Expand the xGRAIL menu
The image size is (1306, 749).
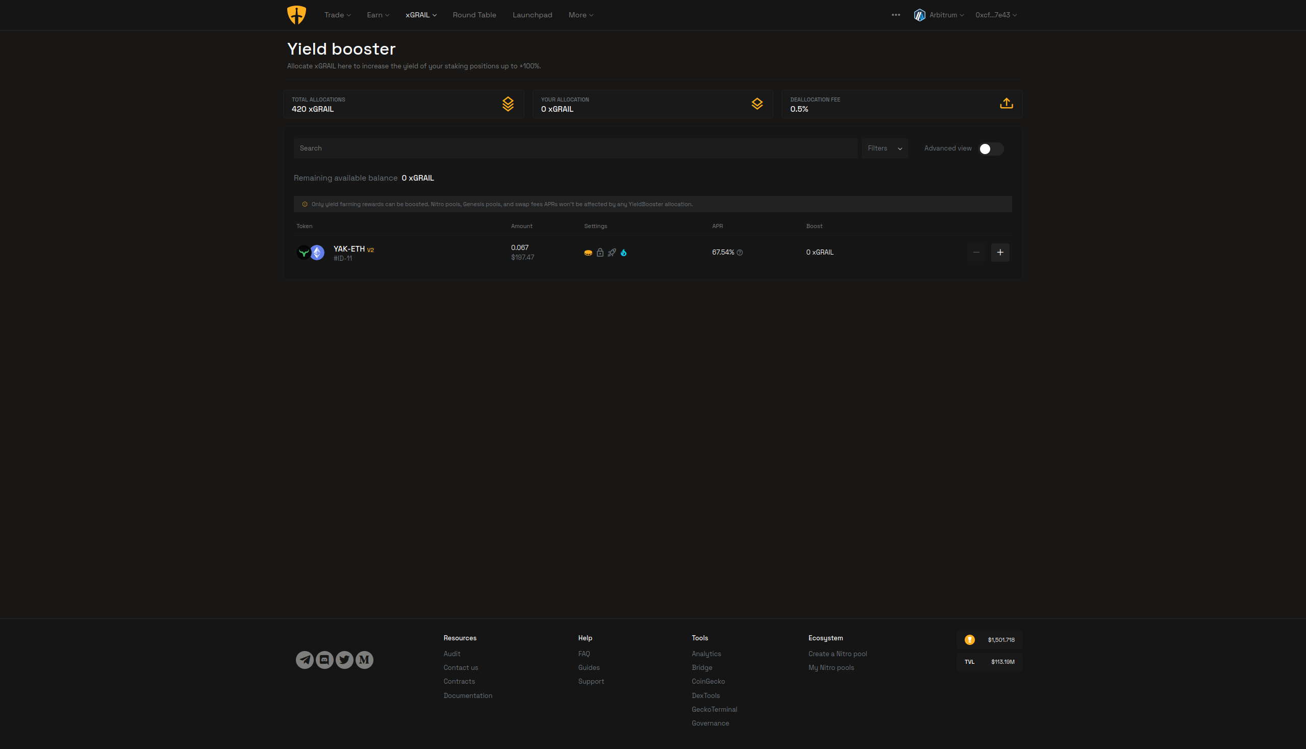click(x=421, y=15)
